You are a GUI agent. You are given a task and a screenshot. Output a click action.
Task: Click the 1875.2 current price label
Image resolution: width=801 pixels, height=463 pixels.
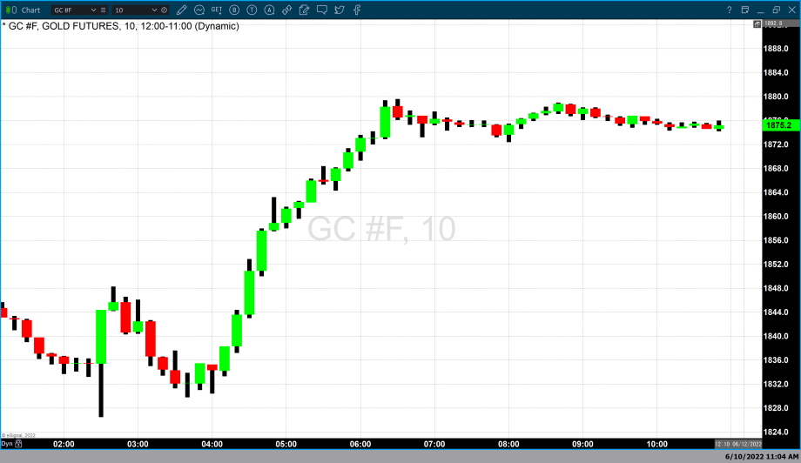(777, 125)
